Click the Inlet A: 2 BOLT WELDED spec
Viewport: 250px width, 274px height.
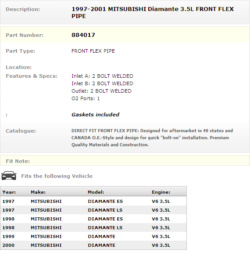coord(102,76)
